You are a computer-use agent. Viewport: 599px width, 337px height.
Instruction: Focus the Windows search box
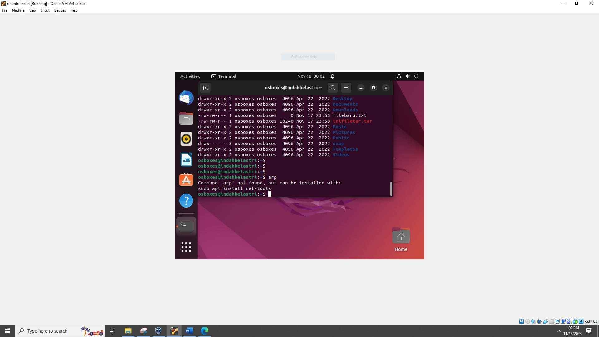pos(60,331)
